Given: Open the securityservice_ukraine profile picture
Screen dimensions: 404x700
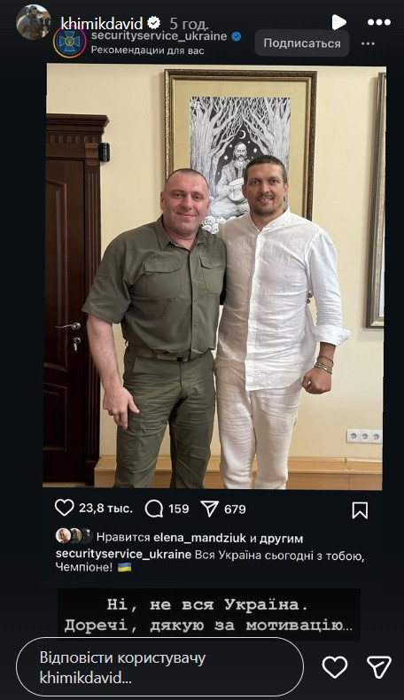Looking at the screenshot, I should point(70,42).
